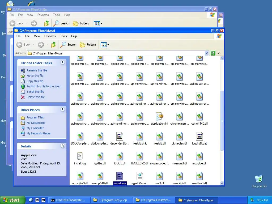Open the Forward history dropdown in Mypal window
The image size is (272, 204).
point(47,45)
